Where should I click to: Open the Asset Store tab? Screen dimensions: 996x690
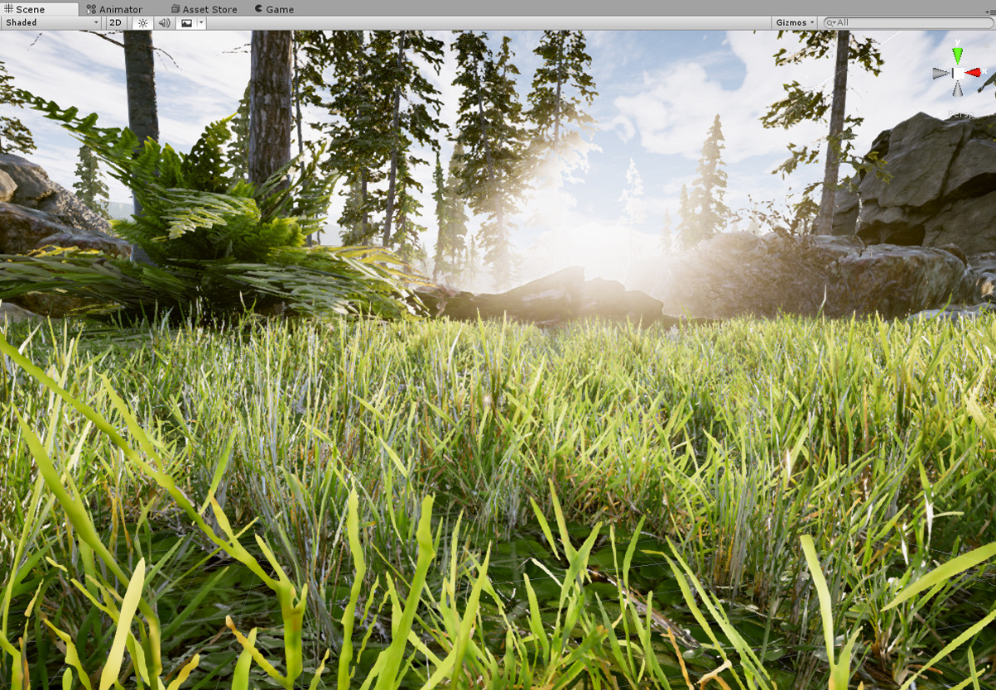[x=209, y=9]
